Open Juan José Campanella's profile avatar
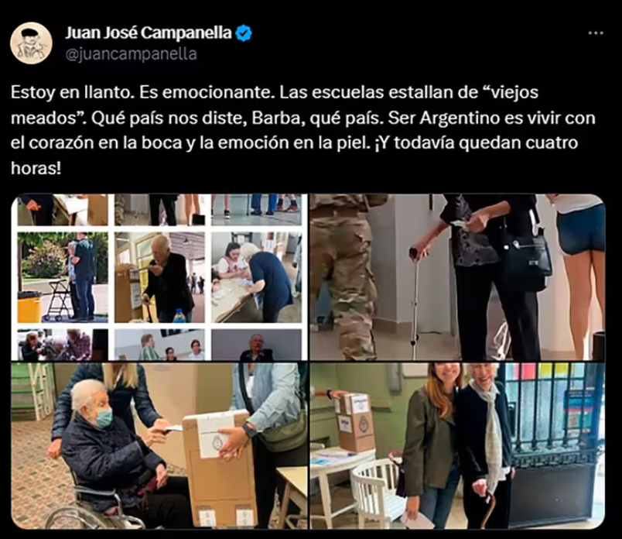Image resolution: width=622 pixels, height=539 pixels. (x=31, y=43)
